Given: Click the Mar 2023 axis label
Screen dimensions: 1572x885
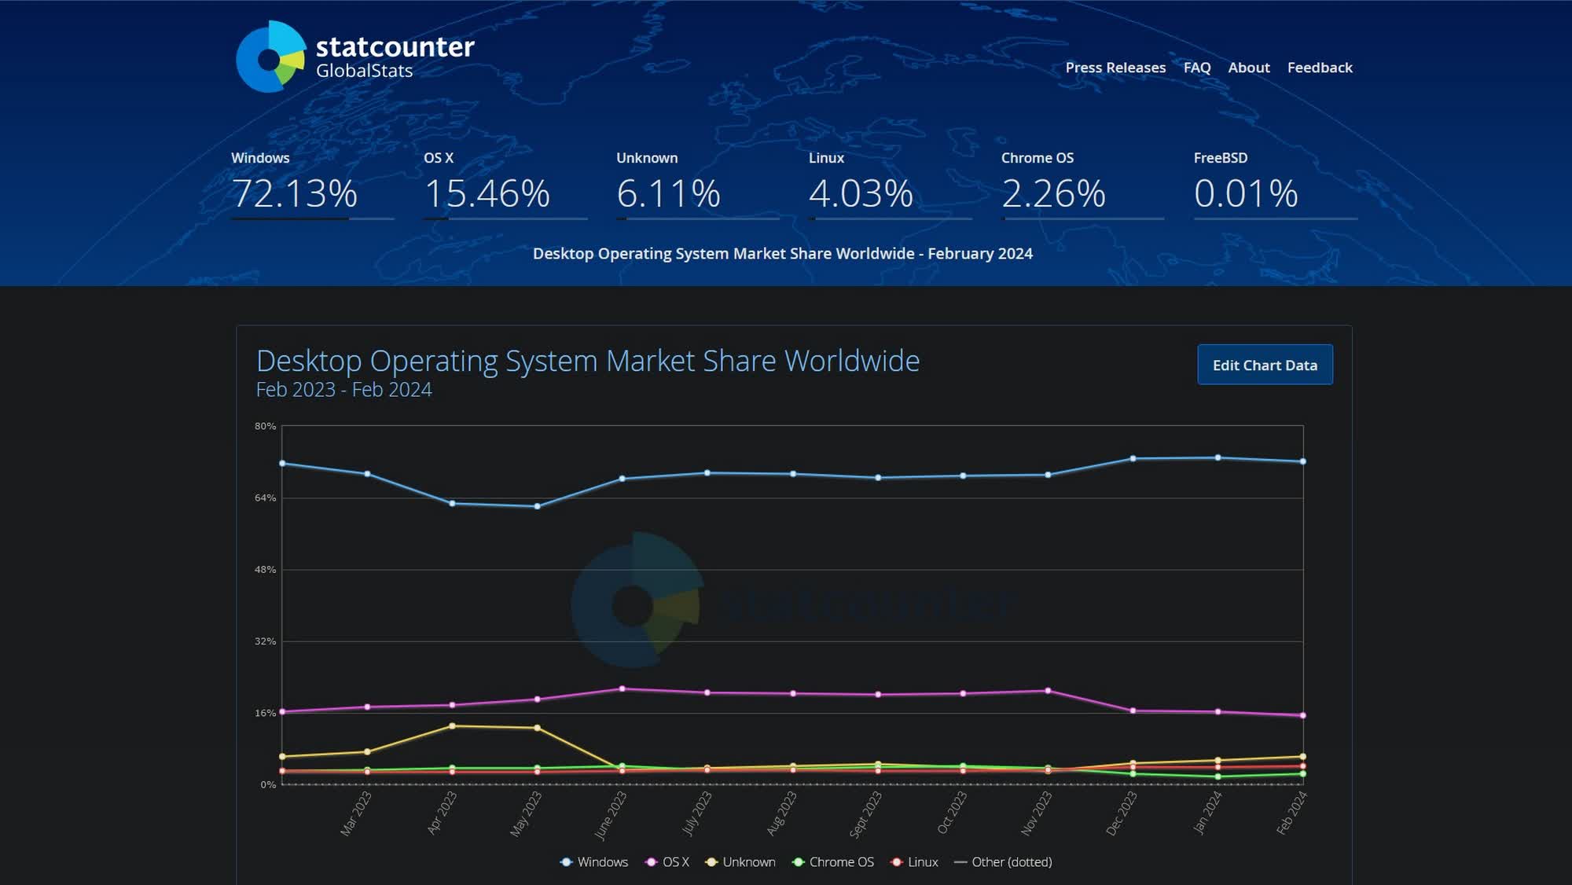Looking at the screenshot, I should [356, 813].
